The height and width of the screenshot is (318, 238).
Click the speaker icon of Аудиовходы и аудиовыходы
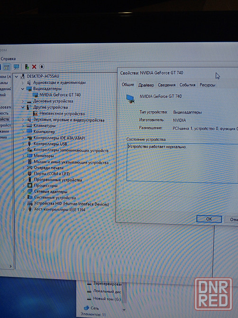coord(29,83)
